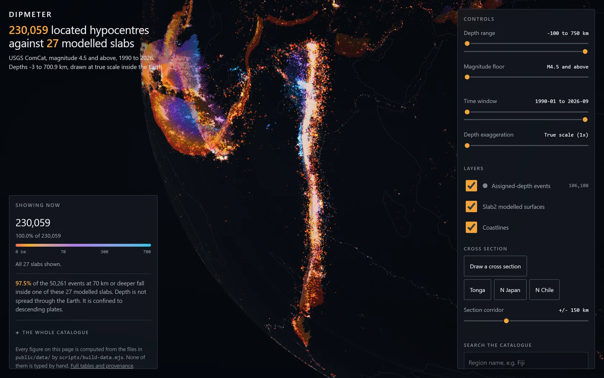Click the '106,108' event count
Image resolution: width=604 pixels, height=378 pixels.
pos(578,185)
